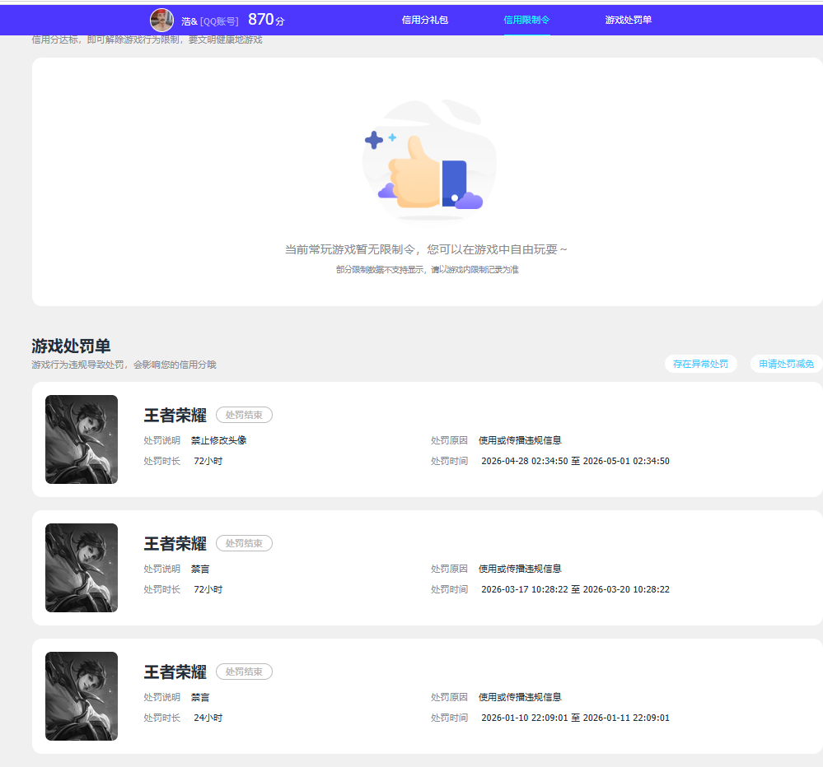Click 处罚结束 badge on 禁止修改头像 card
The width and height of the screenshot is (823, 767).
244,415
